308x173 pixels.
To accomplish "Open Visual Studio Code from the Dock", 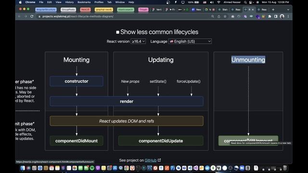I will coord(190,168).
